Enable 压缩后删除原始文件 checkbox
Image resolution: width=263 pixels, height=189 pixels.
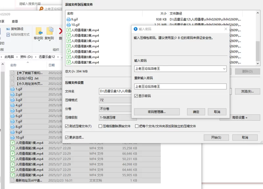coord(100,126)
